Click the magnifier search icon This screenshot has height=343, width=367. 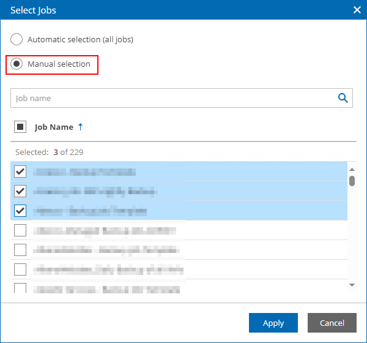[343, 98]
